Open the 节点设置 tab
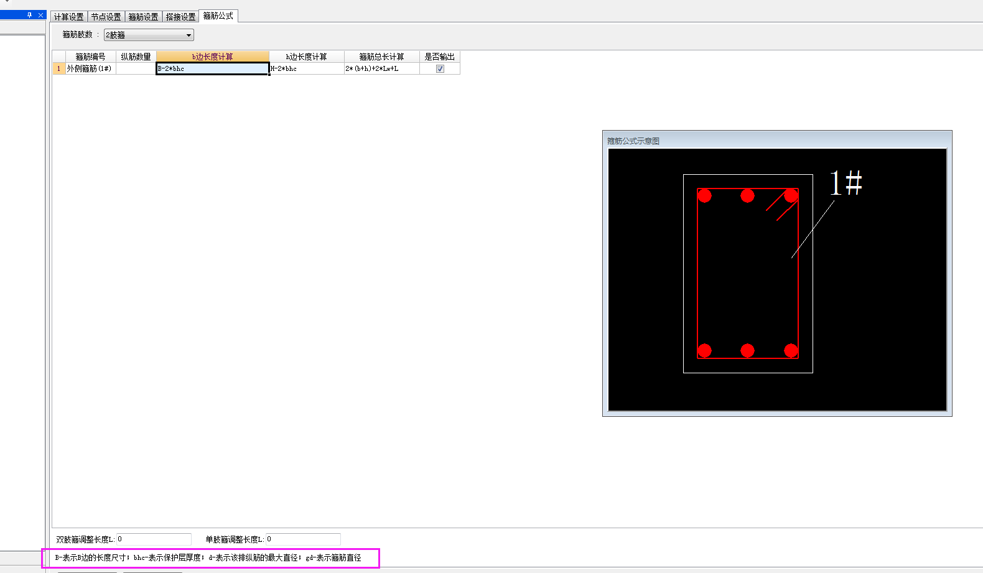983x573 pixels. pos(106,17)
